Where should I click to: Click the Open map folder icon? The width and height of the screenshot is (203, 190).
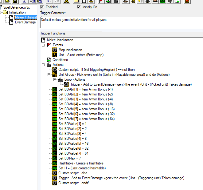pyautogui.click(x=7, y=1)
